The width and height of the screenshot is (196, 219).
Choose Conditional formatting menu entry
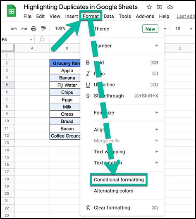coord(119,180)
